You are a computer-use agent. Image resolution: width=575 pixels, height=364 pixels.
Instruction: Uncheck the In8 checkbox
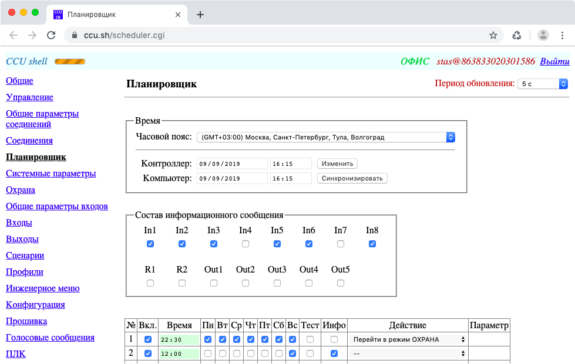pos(372,244)
